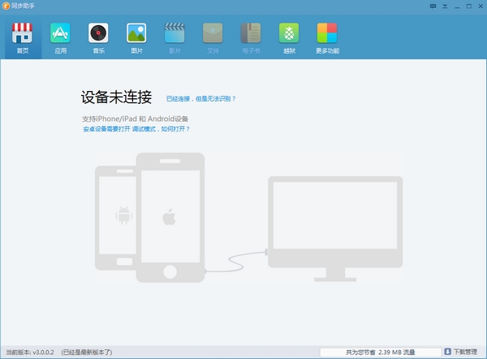
Task: Open the 图片 pictures section
Action: tap(136, 37)
